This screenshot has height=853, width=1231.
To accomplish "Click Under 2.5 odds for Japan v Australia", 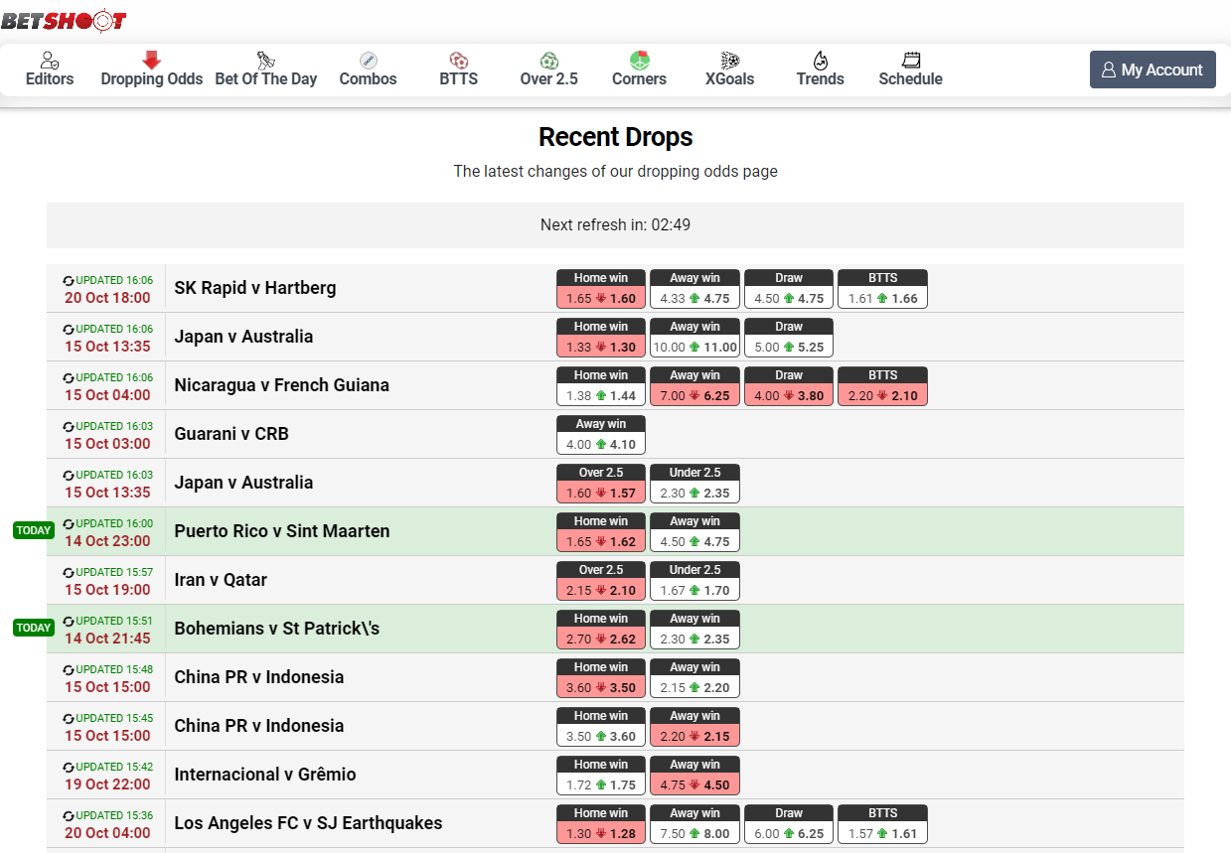I will click(x=694, y=484).
